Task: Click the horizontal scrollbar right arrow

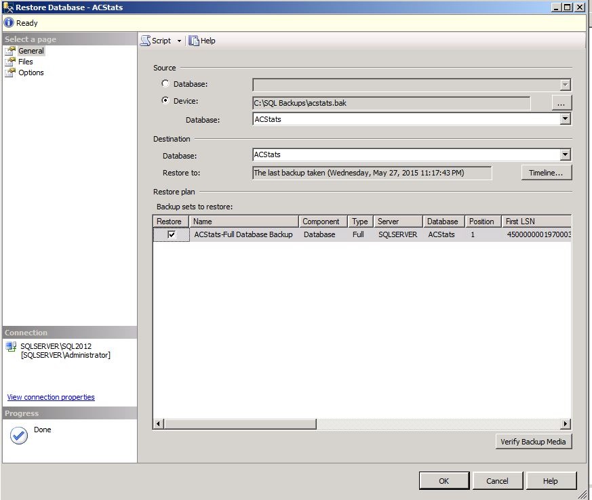Action: pos(566,424)
